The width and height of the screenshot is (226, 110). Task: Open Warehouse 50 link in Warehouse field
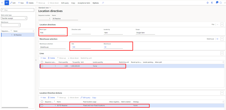105,47
